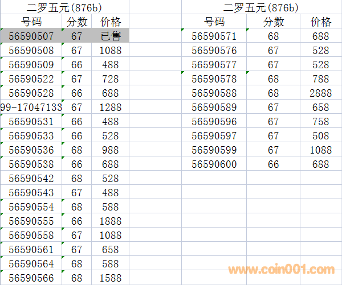Select the number cell 56590588
This screenshot has height=285, width=342.
tap(214, 93)
